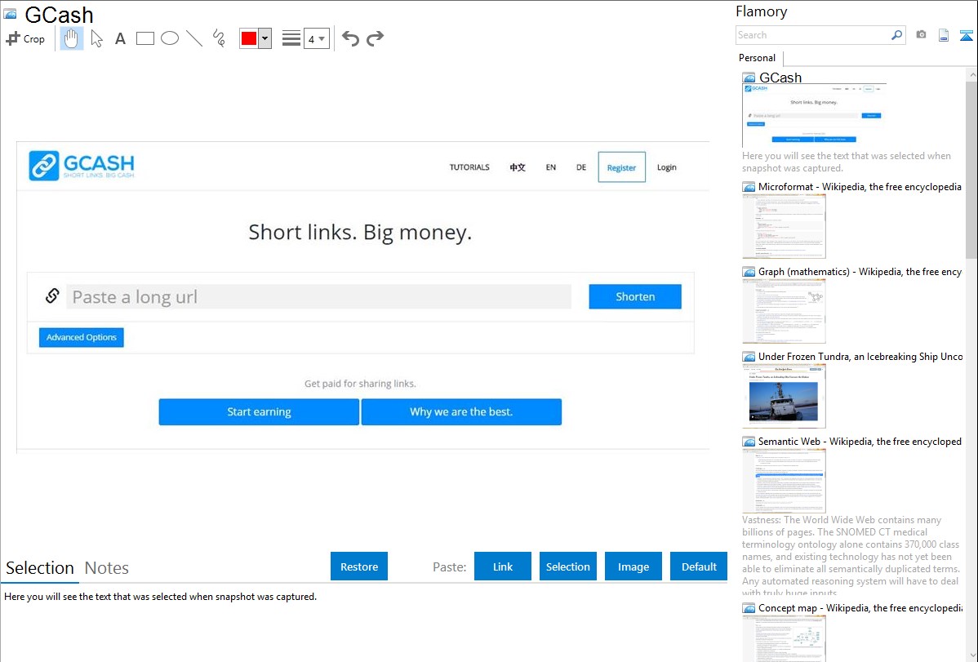
Task: Click the chain link icon beside url field
Action: coord(52,295)
